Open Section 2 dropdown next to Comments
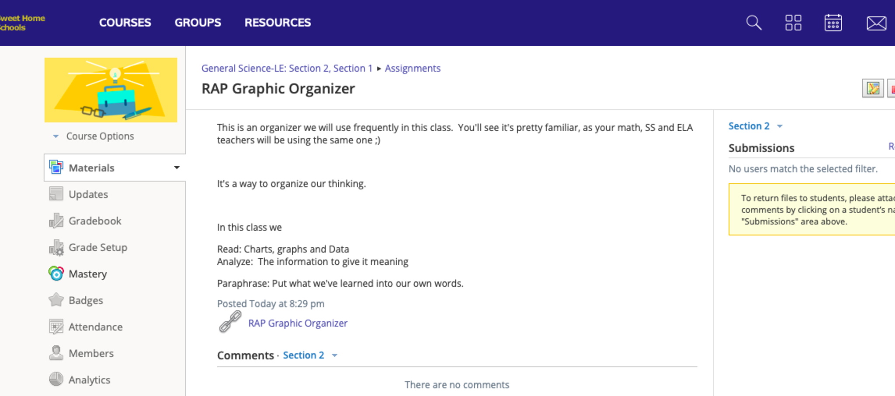The image size is (895, 396). pyautogui.click(x=310, y=355)
